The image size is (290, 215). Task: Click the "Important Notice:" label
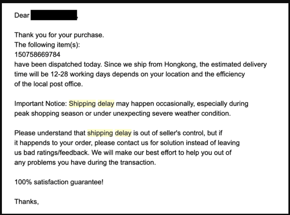[x=41, y=104]
